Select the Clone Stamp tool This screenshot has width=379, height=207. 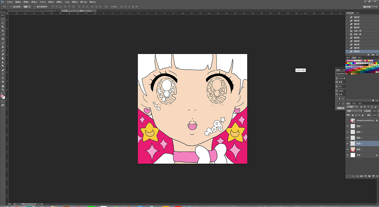[3, 47]
